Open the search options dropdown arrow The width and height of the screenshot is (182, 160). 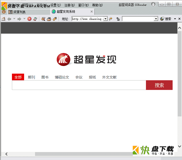(175, 19)
